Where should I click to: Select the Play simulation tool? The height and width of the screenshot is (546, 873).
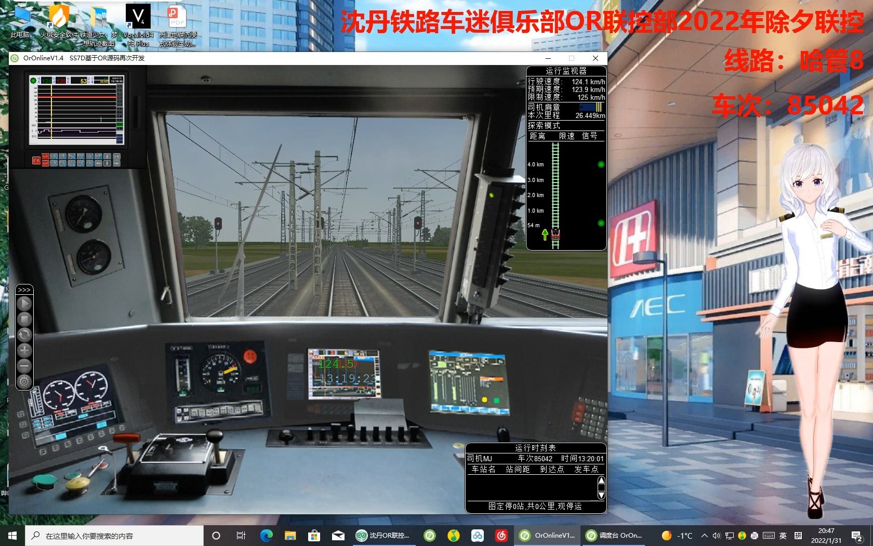[24, 304]
